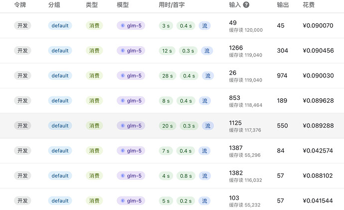Click the glm-5 model icon in the ¥0.090030 row

click(123, 75)
